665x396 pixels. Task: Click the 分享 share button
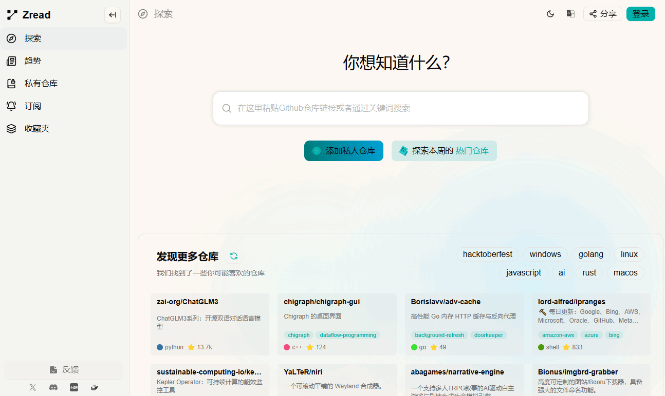point(602,14)
